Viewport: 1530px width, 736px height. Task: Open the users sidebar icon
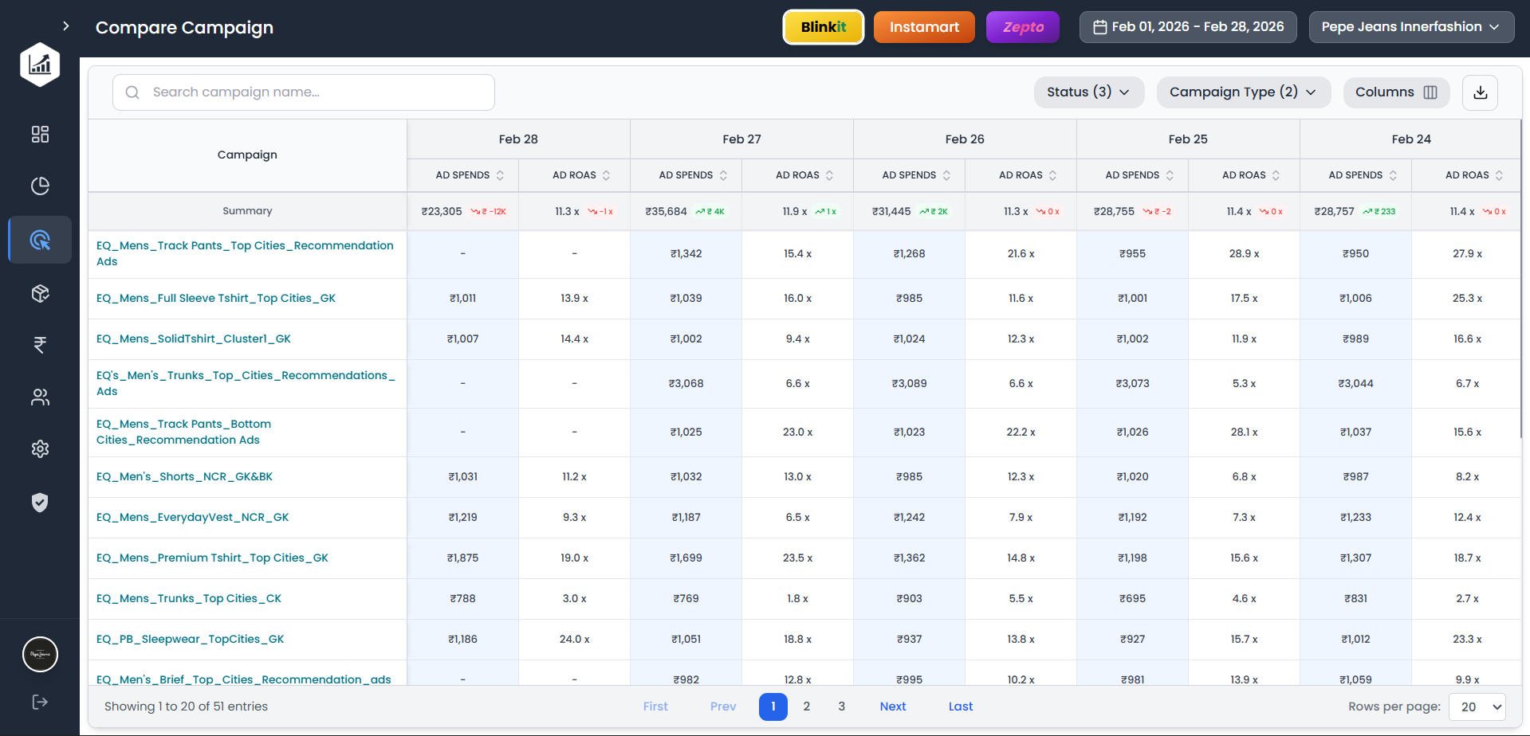coord(40,397)
